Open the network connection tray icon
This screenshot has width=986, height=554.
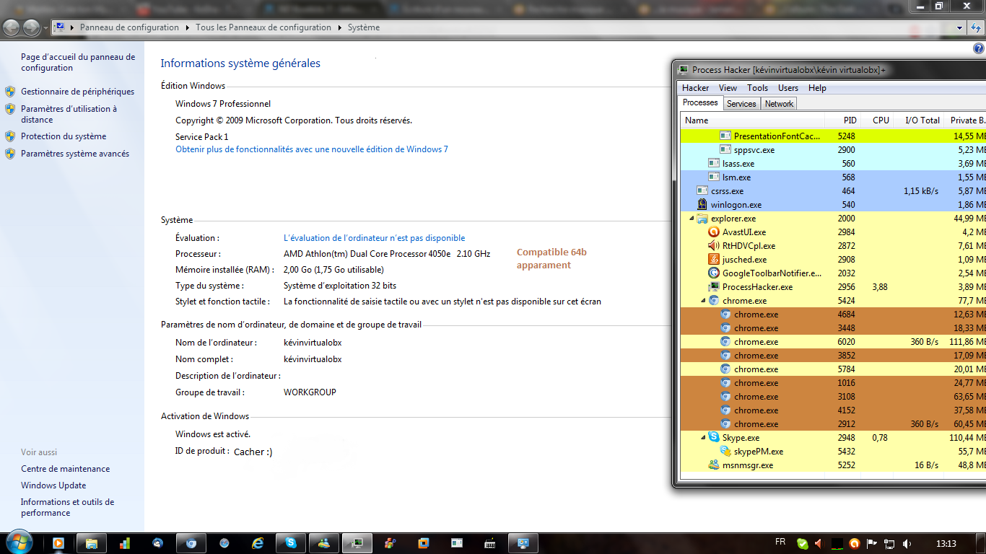(889, 543)
